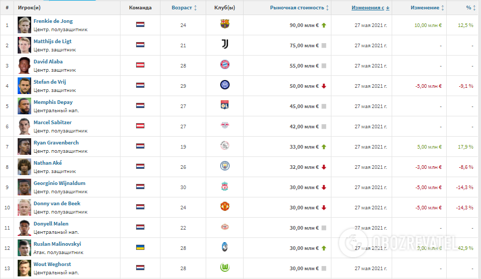This screenshot has height=279, width=481.
Task: Open Memphis Depay player page
Action: (x=53, y=102)
